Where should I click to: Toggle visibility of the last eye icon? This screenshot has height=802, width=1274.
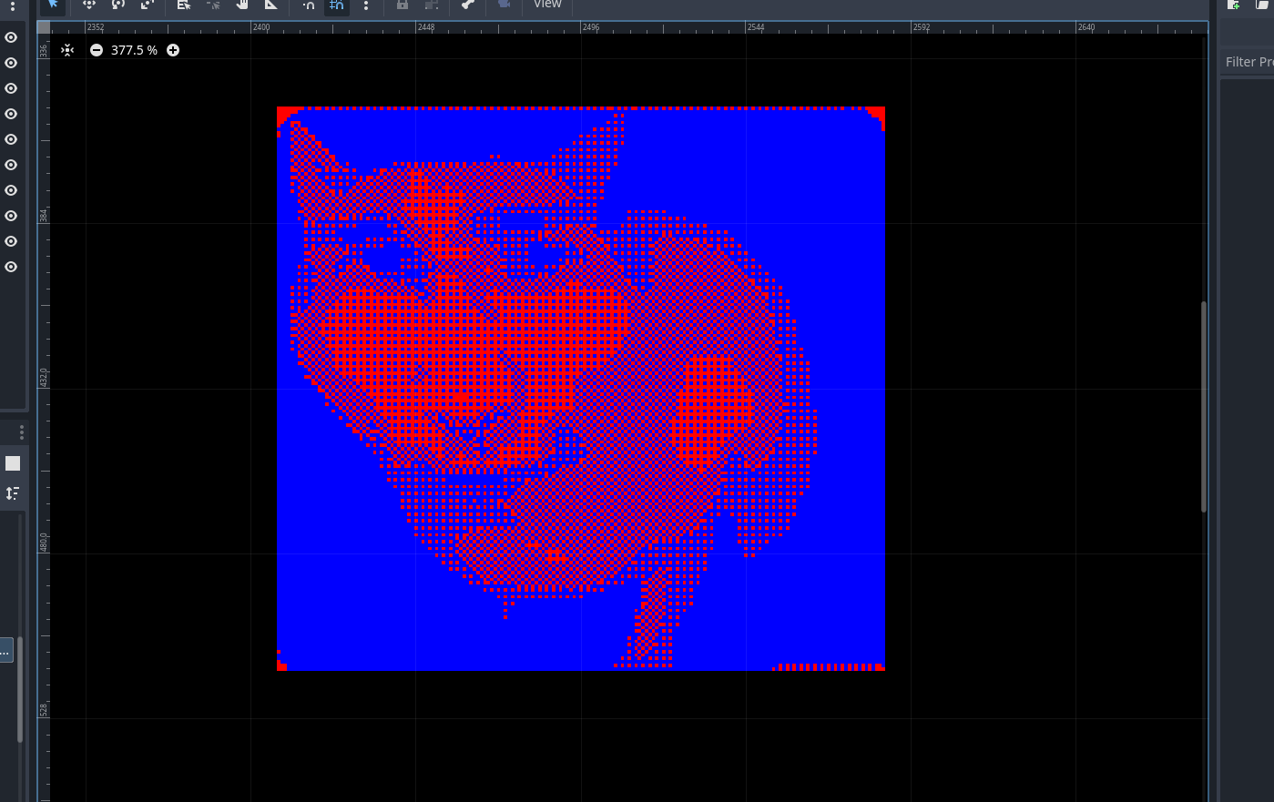[x=11, y=267]
